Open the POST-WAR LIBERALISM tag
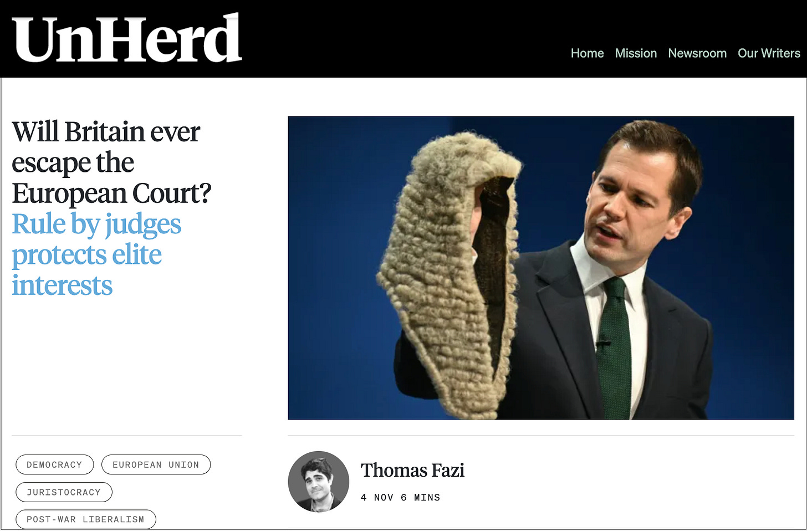Image resolution: width=807 pixels, height=531 pixels. tap(86, 519)
